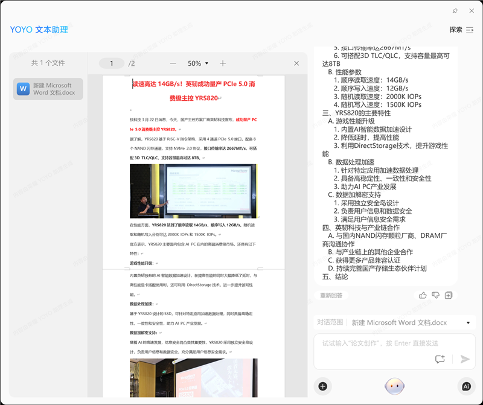This screenshot has width=483, height=405.
Task: Pin the YOYO assistant window
Action: (x=455, y=11)
